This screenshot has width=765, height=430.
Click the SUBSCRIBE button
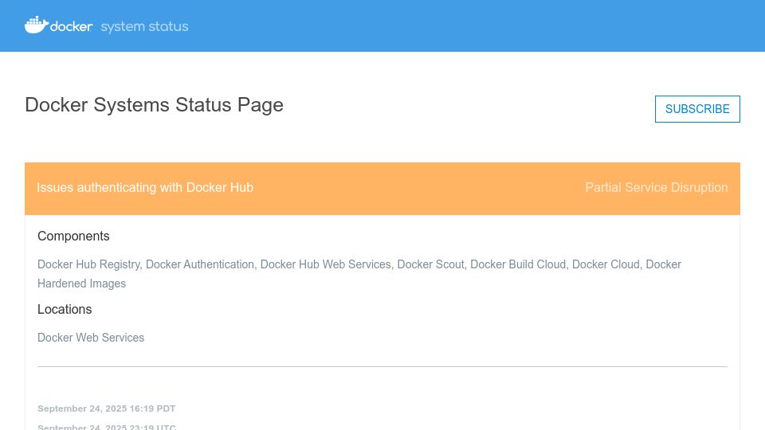coord(697,109)
